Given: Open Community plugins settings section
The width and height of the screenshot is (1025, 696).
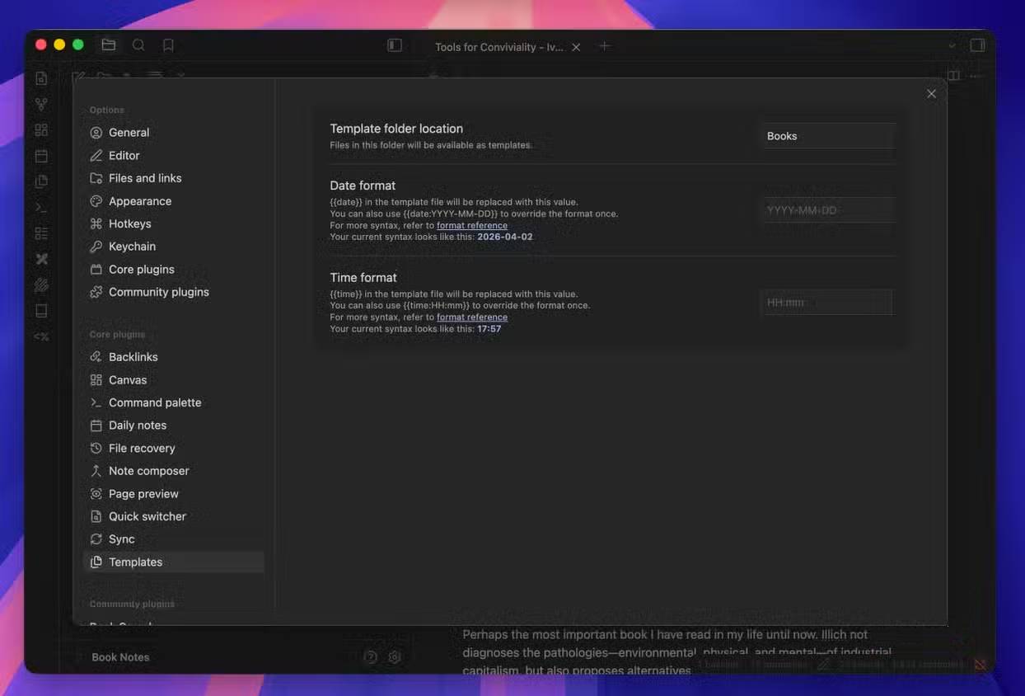Looking at the screenshot, I should click(x=174, y=292).
